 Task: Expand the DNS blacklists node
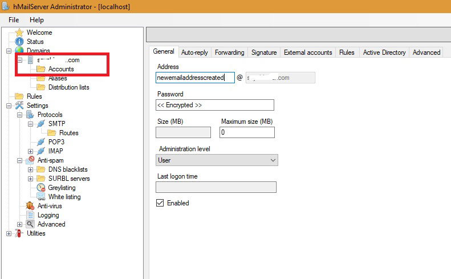pyautogui.click(x=31, y=169)
